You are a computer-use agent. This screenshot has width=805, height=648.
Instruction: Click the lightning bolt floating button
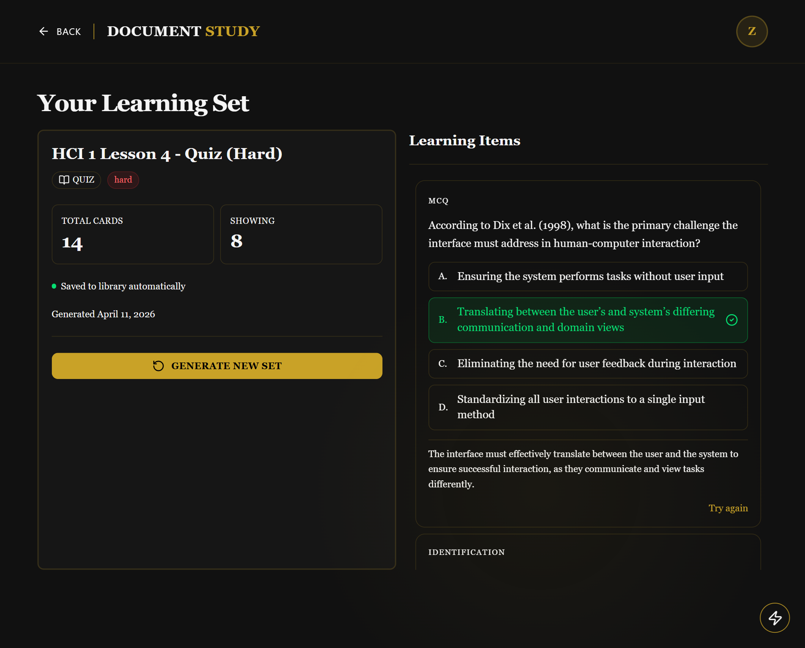click(x=774, y=617)
